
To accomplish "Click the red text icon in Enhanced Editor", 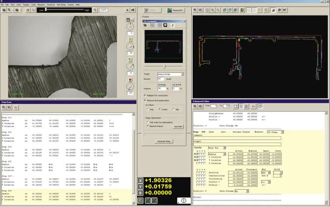I will pyautogui.click(x=254, y=107).
